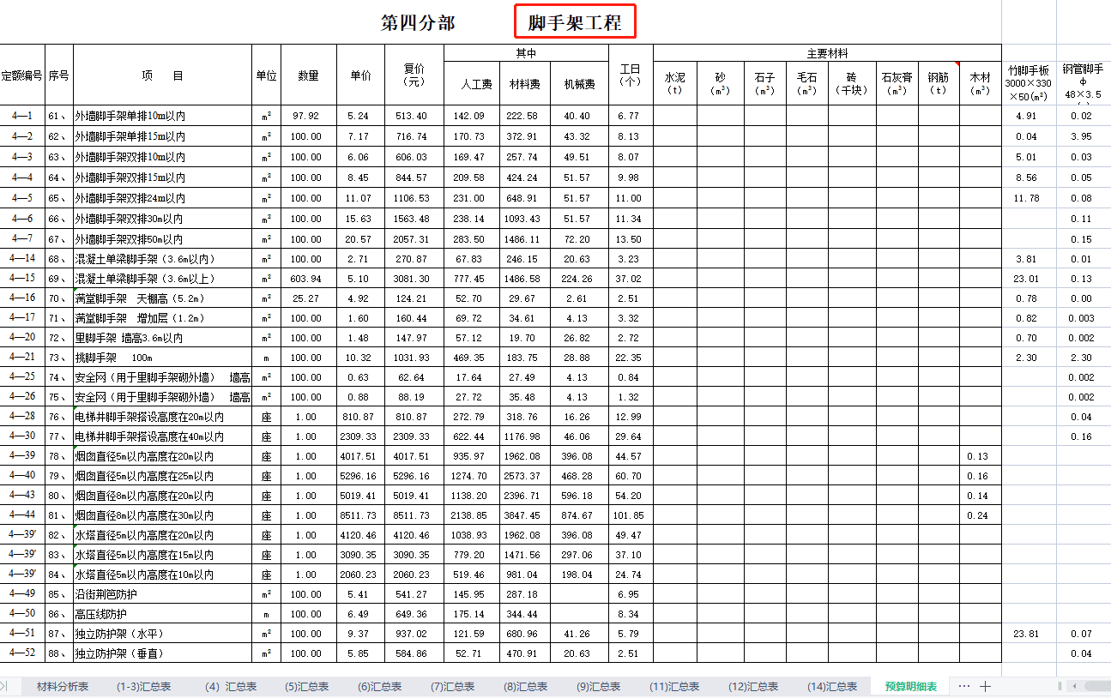Image resolution: width=1111 pixels, height=698 pixels.
Task: Click the 钢管脚手 header cell
Action: pyautogui.click(x=1084, y=83)
